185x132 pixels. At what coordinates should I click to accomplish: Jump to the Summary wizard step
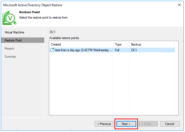coord(10,57)
